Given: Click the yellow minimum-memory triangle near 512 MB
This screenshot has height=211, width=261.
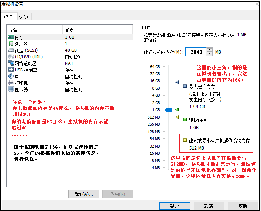Looking at the screenshot, I should pos(177,117).
